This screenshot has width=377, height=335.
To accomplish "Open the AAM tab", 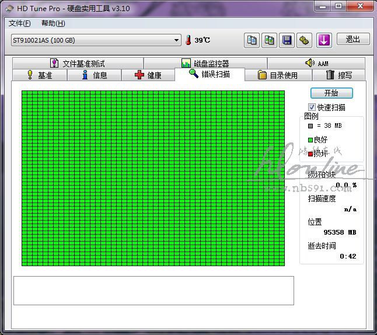I will (316, 63).
